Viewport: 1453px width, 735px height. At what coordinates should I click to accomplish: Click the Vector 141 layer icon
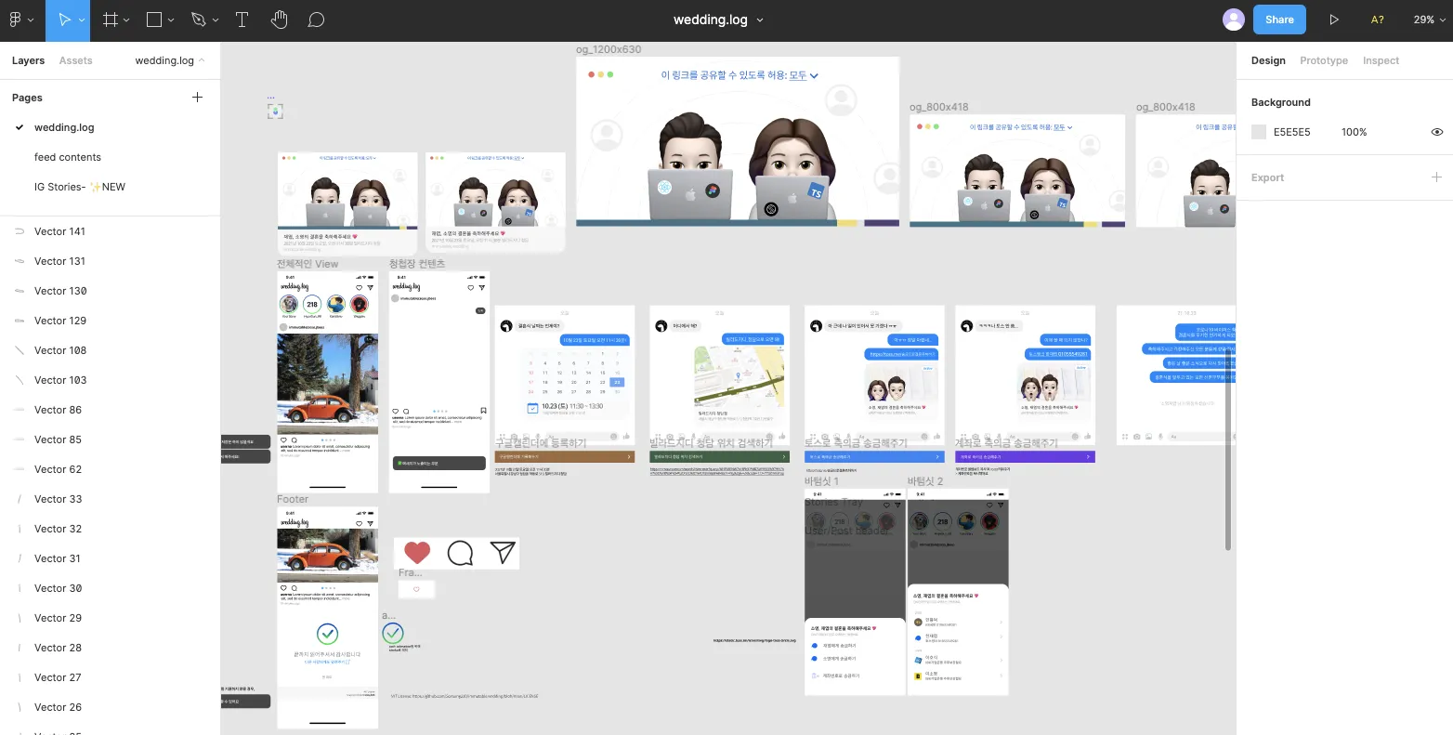(20, 231)
